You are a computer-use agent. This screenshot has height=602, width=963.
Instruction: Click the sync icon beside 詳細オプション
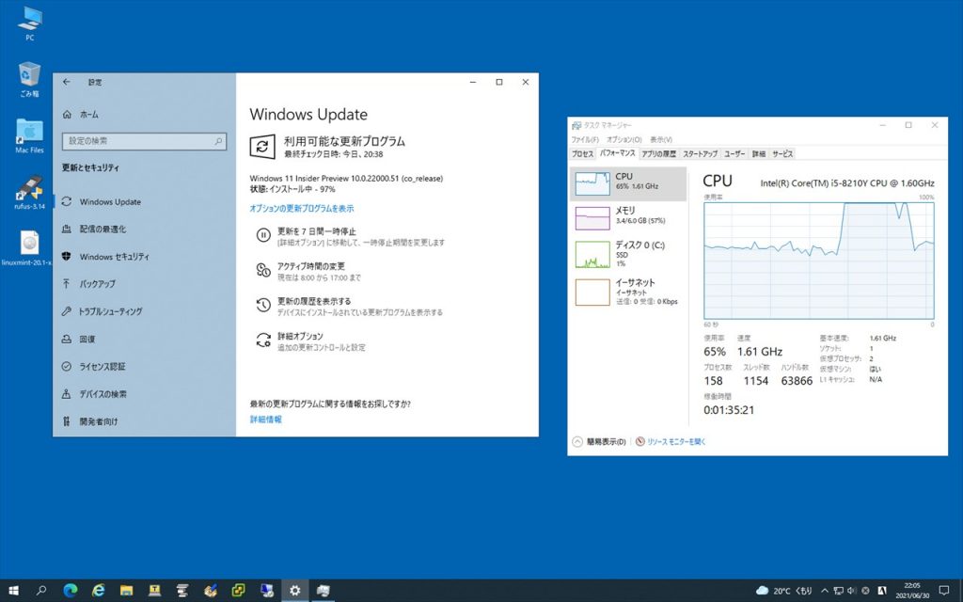click(263, 340)
